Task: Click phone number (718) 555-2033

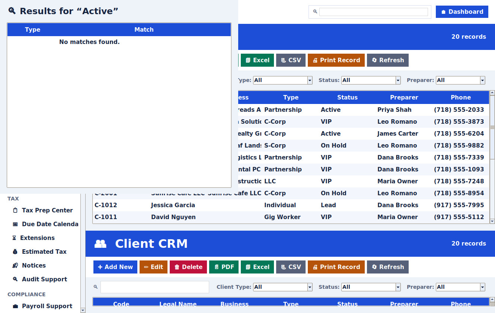Action: (x=459, y=110)
